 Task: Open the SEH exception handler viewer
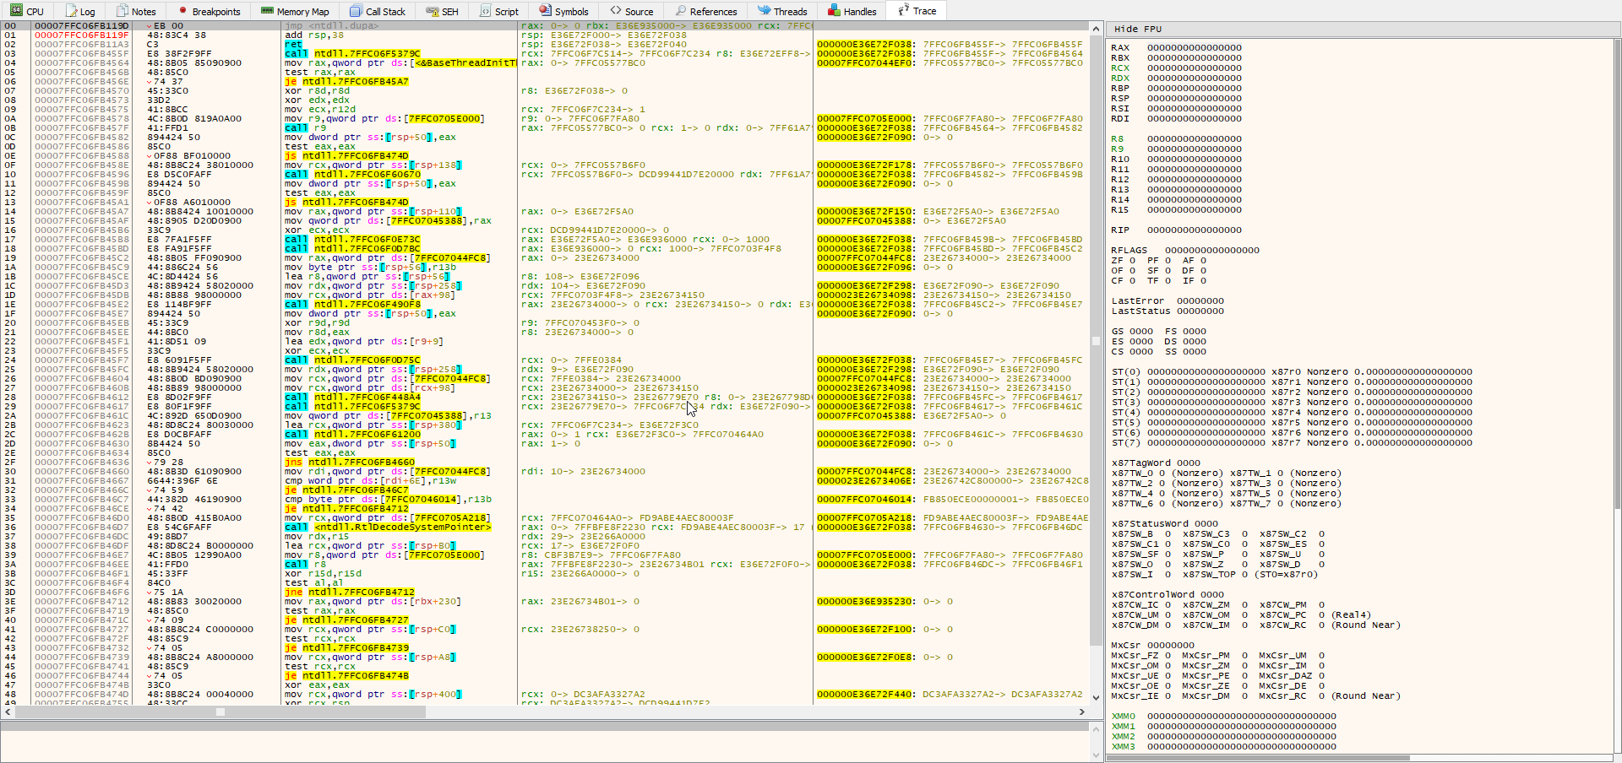pos(442,11)
